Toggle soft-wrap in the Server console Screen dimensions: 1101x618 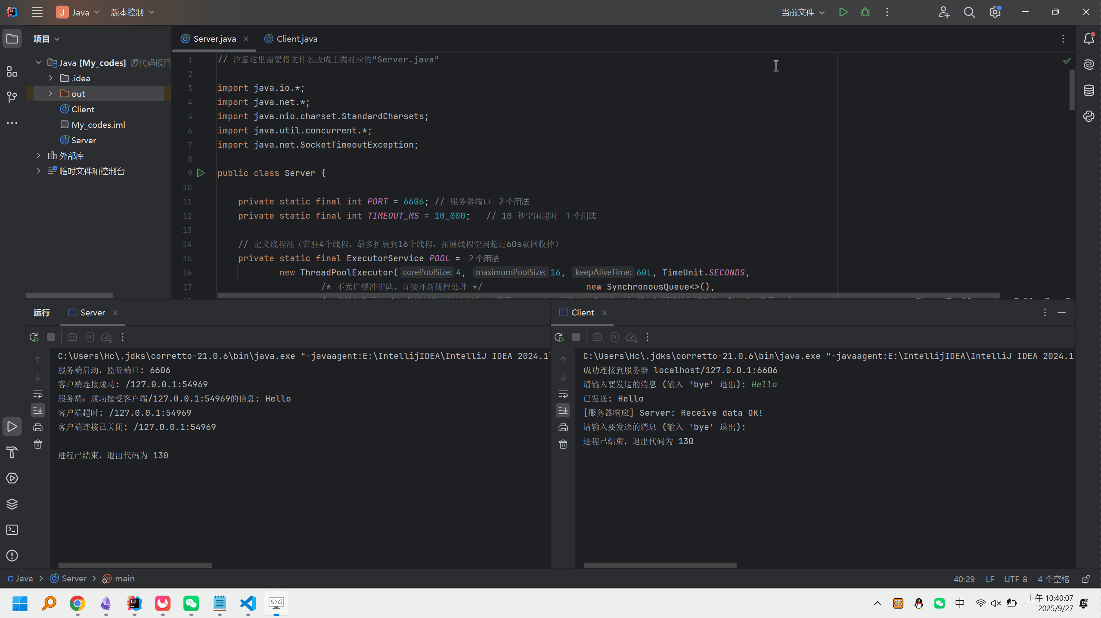coord(38,394)
